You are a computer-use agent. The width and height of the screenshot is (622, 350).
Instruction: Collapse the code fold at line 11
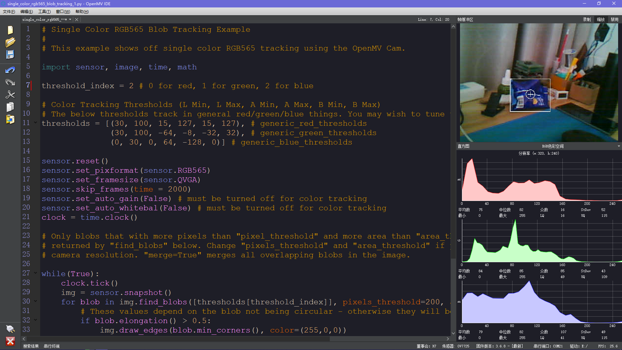(36, 123)
